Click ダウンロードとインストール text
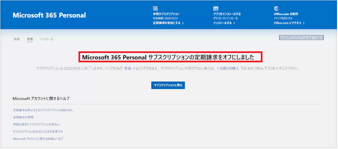Screen dimensions: 338x149 click(x=225, y=18)
